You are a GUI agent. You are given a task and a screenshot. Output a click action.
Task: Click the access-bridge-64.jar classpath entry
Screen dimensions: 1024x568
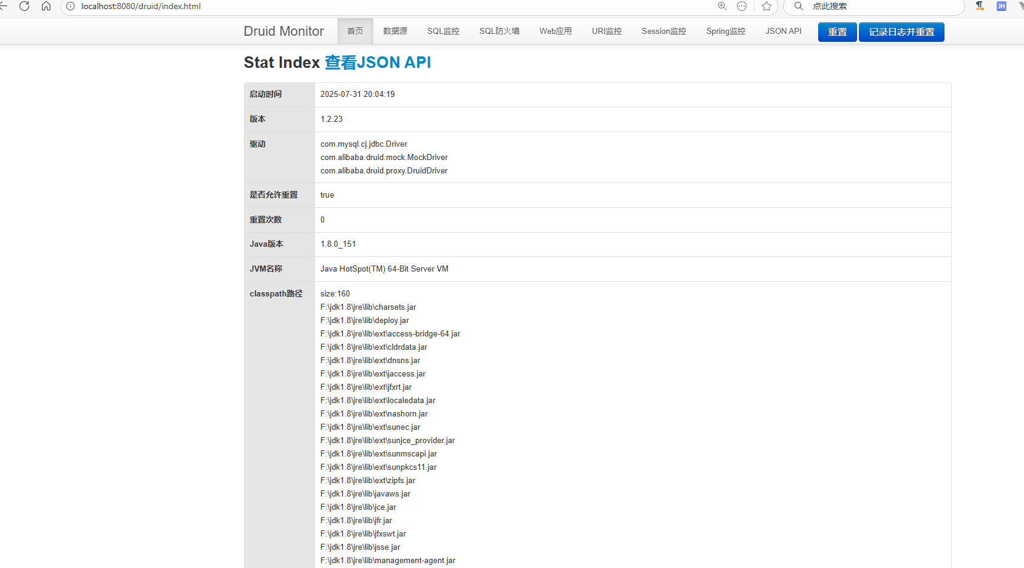coord(390,333)
